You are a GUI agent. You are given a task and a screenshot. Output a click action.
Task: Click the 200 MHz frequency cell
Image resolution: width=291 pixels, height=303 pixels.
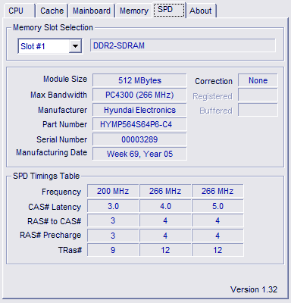click(x=113, y=191)
